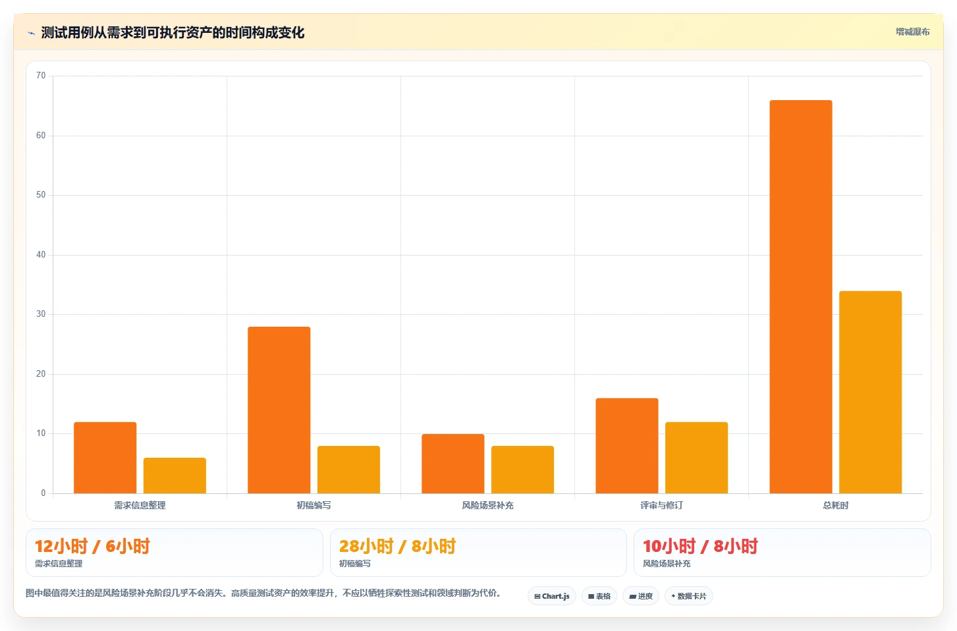Click the chart title 测试用例从需求到可执行资产的时间构成变化

coord(173,32)
